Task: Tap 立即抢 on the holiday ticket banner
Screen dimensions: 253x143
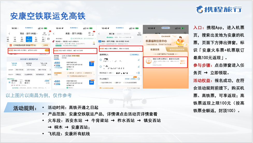Action: (x=46, y=45)
